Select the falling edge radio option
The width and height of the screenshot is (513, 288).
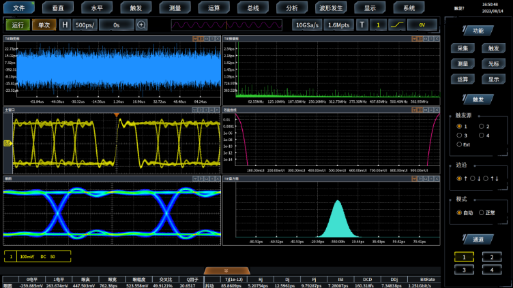point(473,178)
